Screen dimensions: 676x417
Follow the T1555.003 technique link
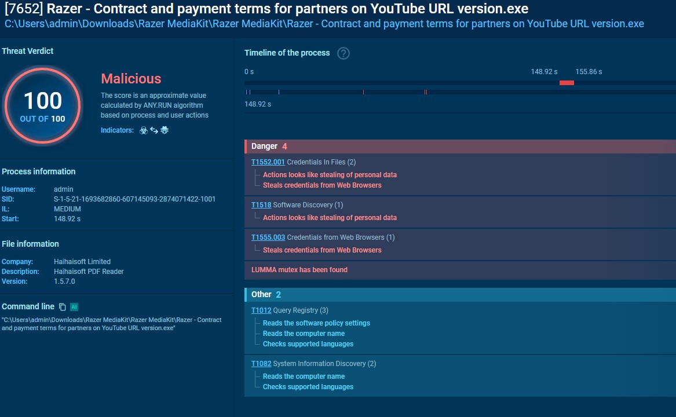pos(268,237)
